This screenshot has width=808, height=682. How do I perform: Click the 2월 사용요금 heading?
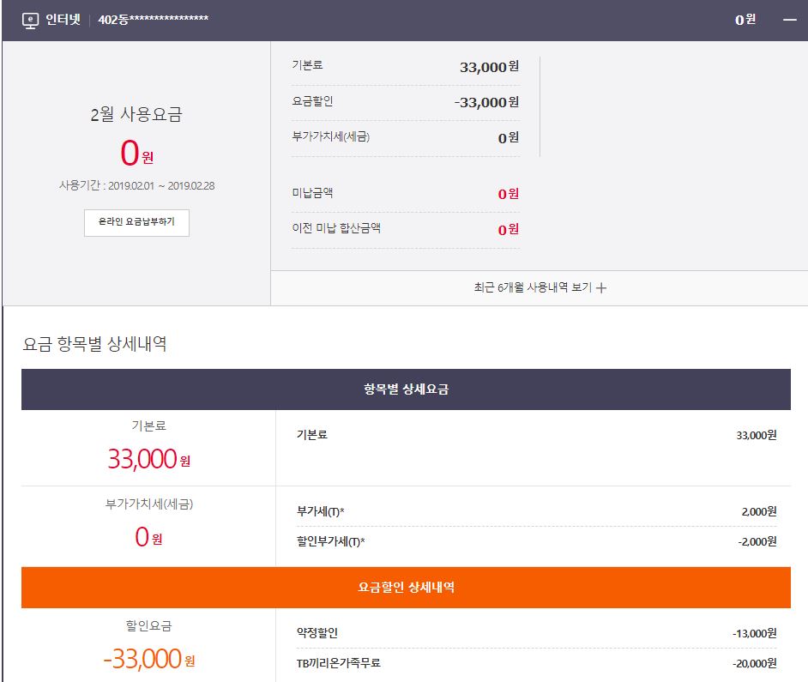click(136, 115)
